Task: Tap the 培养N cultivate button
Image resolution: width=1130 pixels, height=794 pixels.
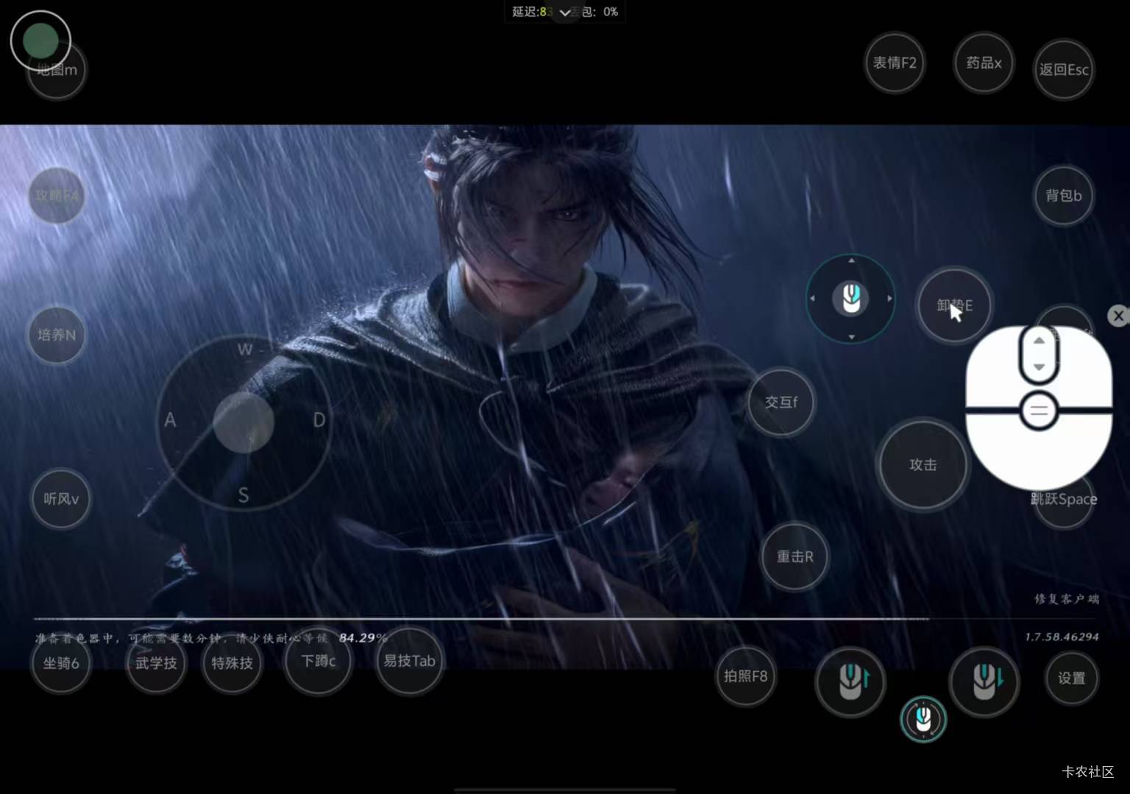Action: [x=57, y=335]
